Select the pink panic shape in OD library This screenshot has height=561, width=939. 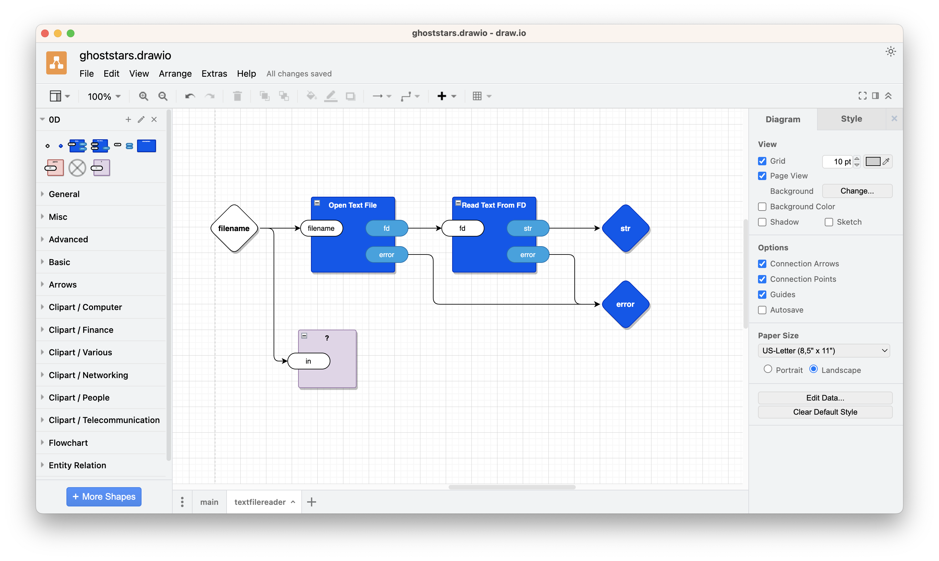click(x=55, y=168)
